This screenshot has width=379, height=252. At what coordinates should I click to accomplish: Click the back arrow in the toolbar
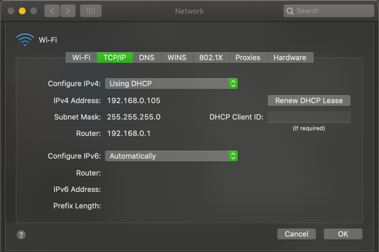coord(52,11)
